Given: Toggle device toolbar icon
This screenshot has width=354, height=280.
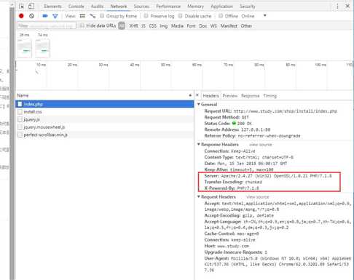Looking at the screenshot, I should 31,7.
